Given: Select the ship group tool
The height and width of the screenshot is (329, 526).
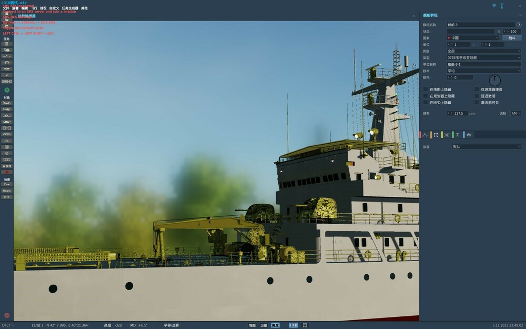Looking at the screenshot, I should tap(7, 115).
